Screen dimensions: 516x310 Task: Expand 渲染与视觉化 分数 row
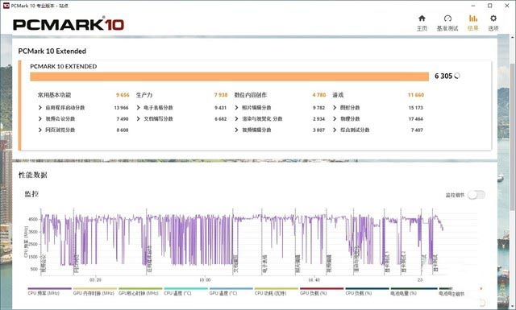(x=236, y=118)
